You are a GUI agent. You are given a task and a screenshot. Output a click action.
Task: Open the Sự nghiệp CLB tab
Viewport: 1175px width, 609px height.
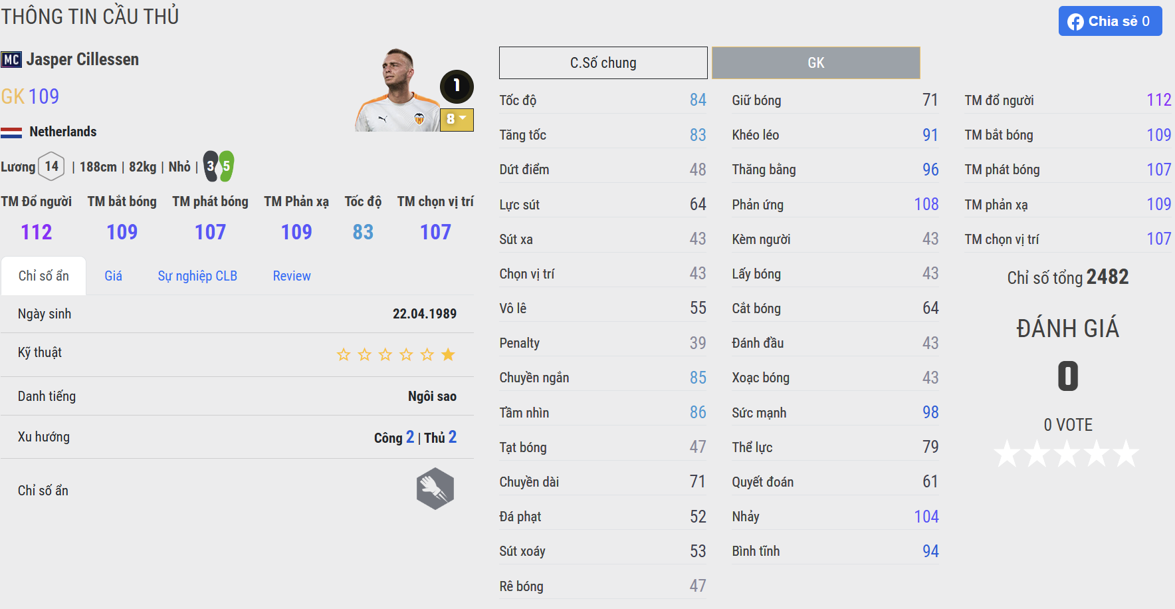click(x=197, y=276)
